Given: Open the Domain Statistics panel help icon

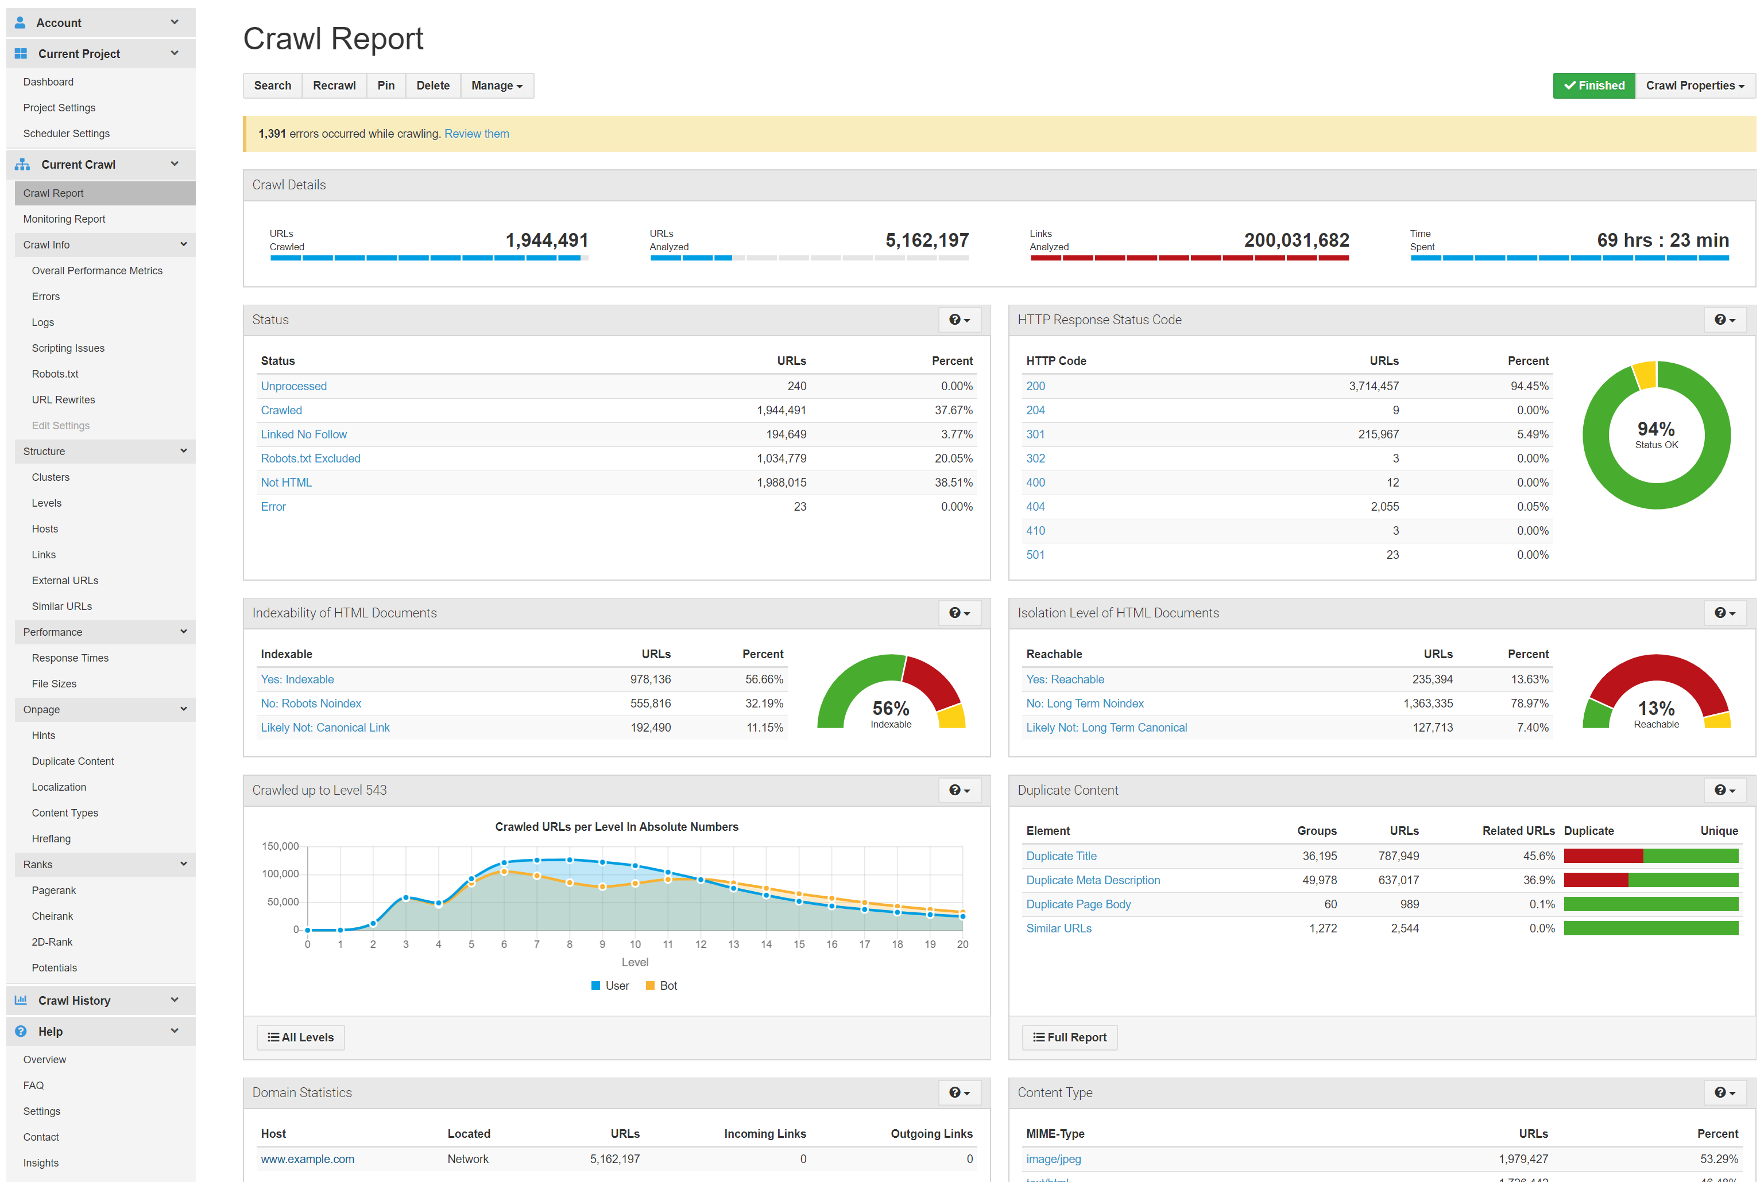Looking at the screenshot, I should pyautogui.click(x=958, y=1092).
